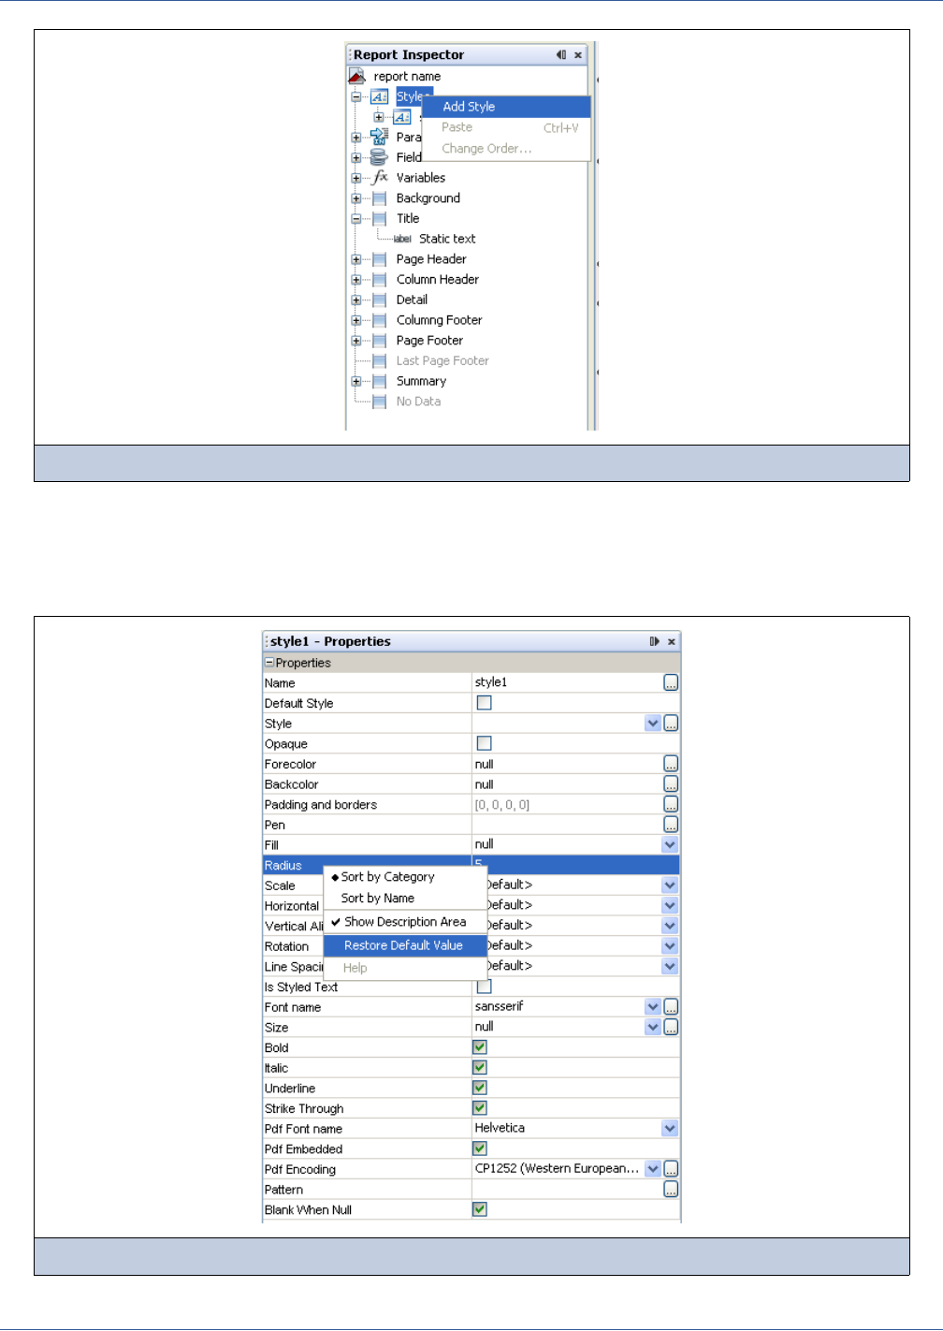Minimize the Report Inspector panel

tap(561, 55)
